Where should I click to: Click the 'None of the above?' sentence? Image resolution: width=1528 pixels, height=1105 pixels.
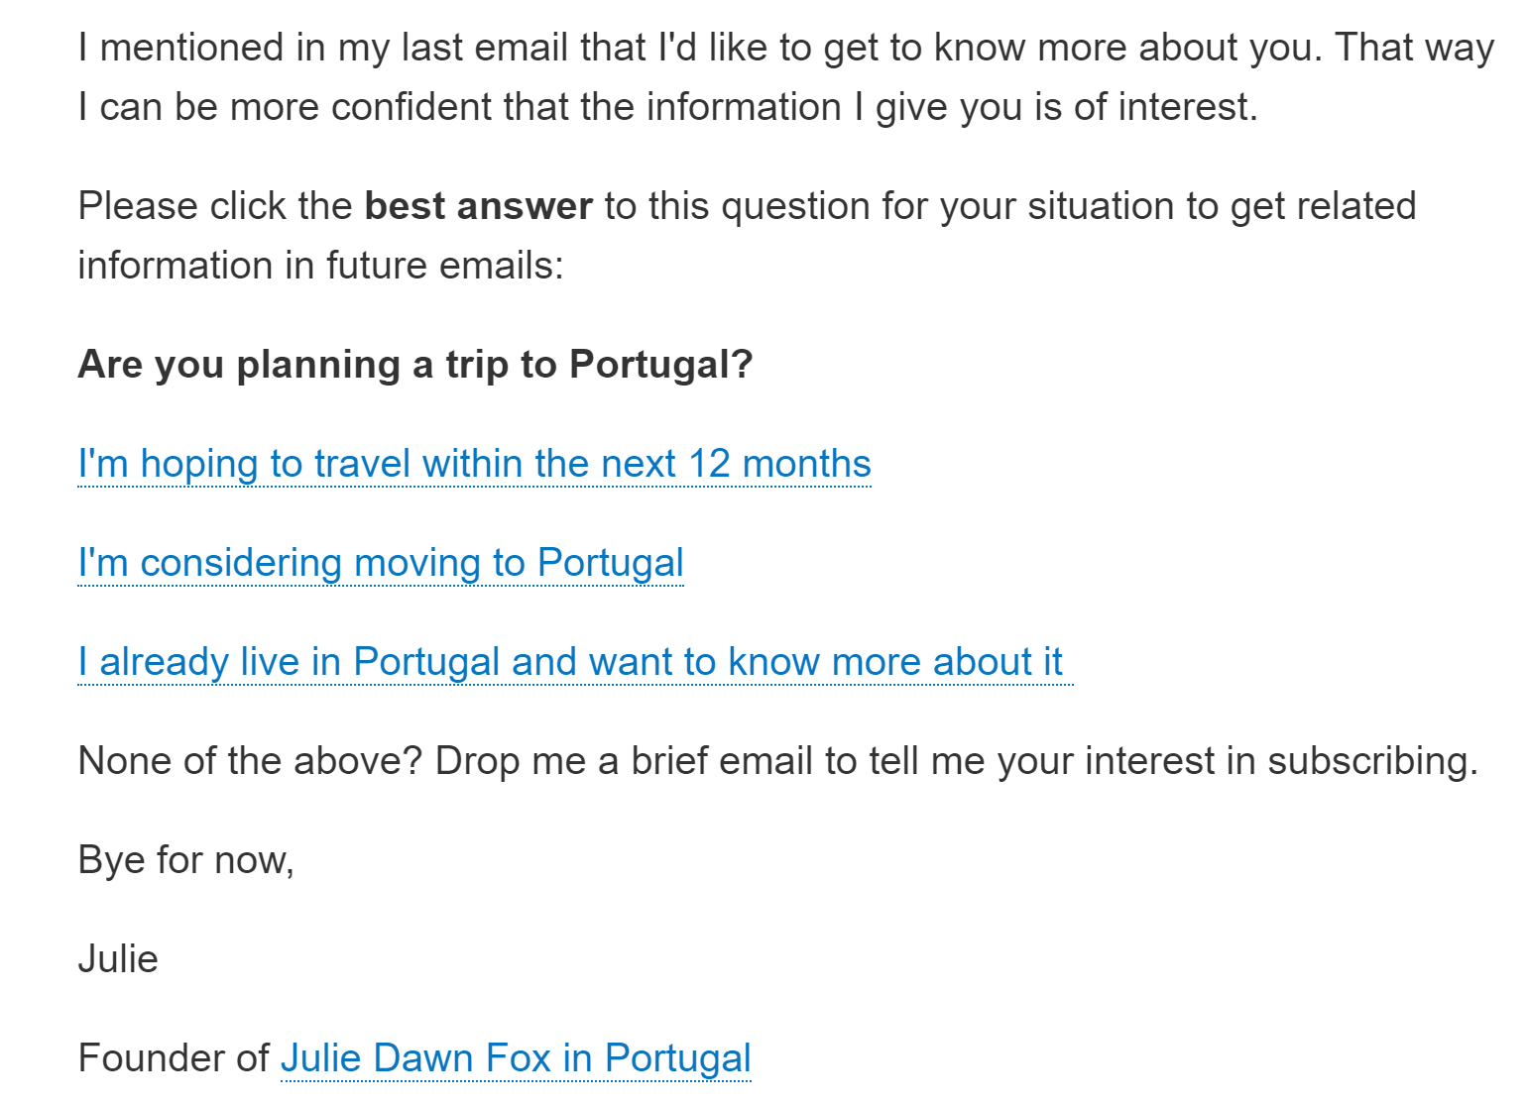pyautogui.click(x=250, y=761)
